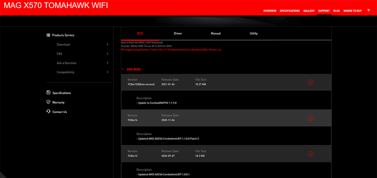The image size is (377, 178).
Task: Switch to the Driver tab
Action: coord(178,34)
